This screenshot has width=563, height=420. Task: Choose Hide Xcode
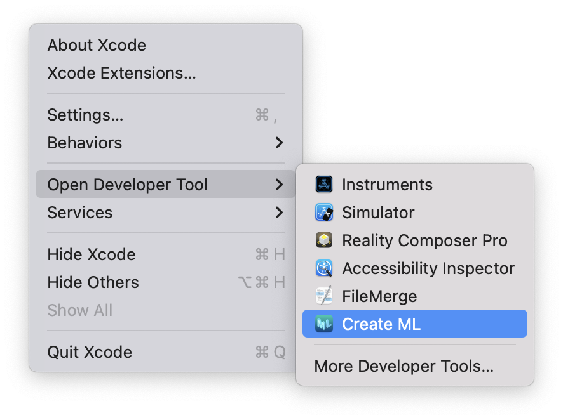tap(92, 254)
